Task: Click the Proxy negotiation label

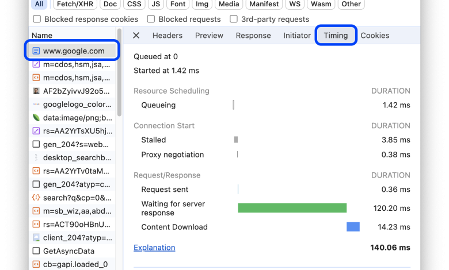Action: (x=173, y=155)
